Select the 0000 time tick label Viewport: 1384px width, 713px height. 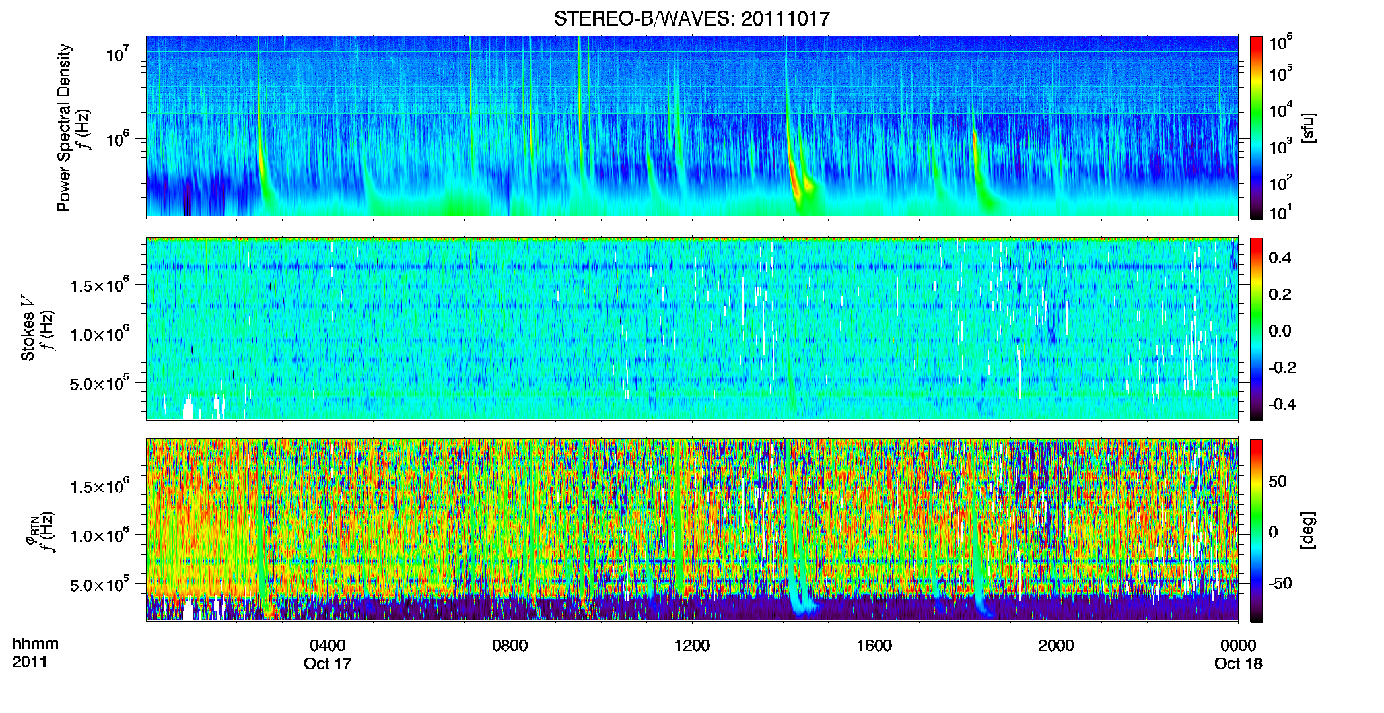pyautogui.click(x=1238, y=645)
